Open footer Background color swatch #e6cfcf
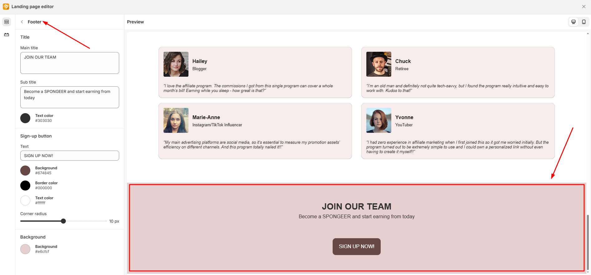 [x=25, y=249]
